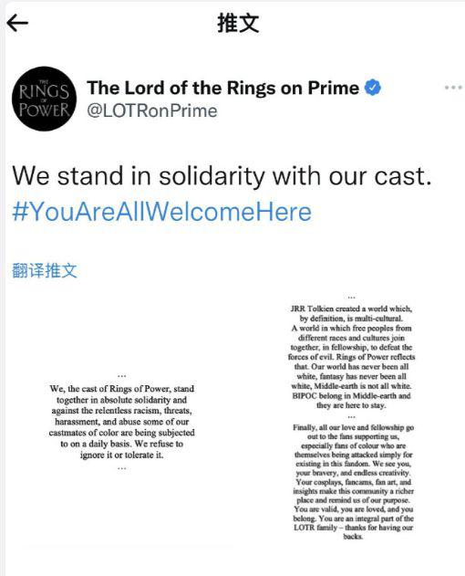Tap the 'Finally, all our love' paragraph

[x=353, y=482]
